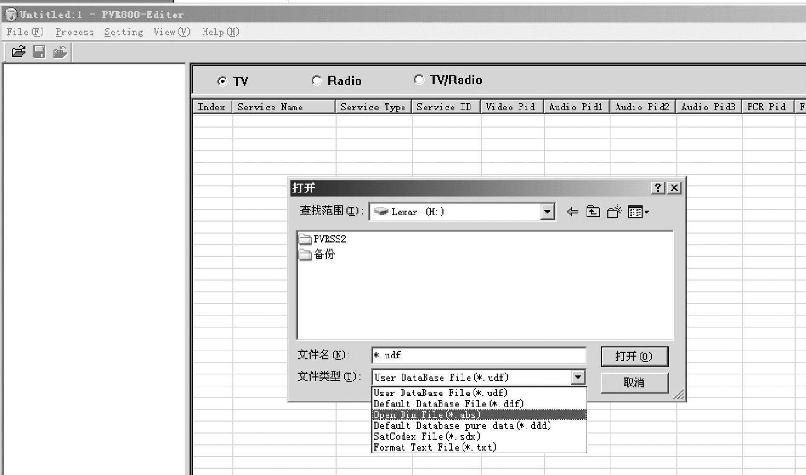The width and height of the screenshot is (806, 475).
Task: Click the Video Pid column header
Action: click(x=512, y=107)
